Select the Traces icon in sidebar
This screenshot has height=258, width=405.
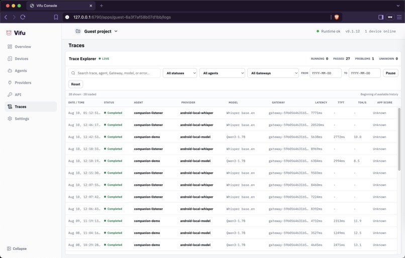click(x=10, y=106)
